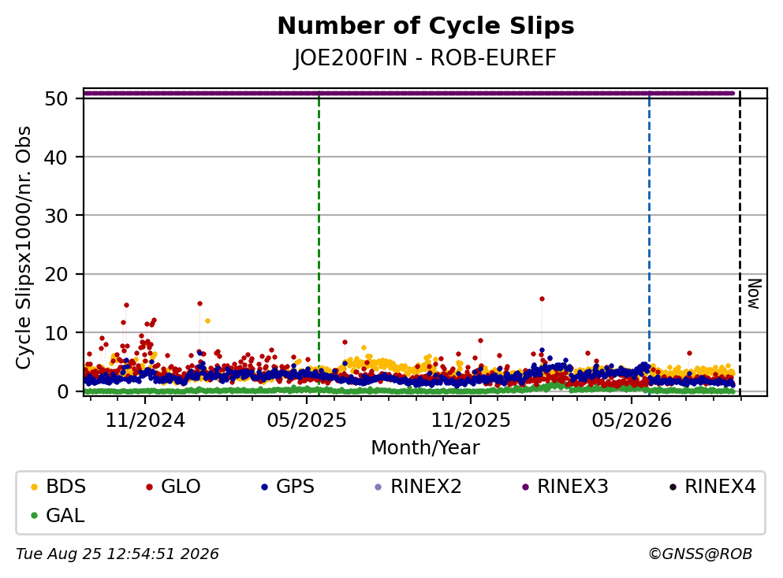Click the 11/2025 x-axis tick label
The width and height of the screenshot is (783, 578).
[x=471, y=421]
